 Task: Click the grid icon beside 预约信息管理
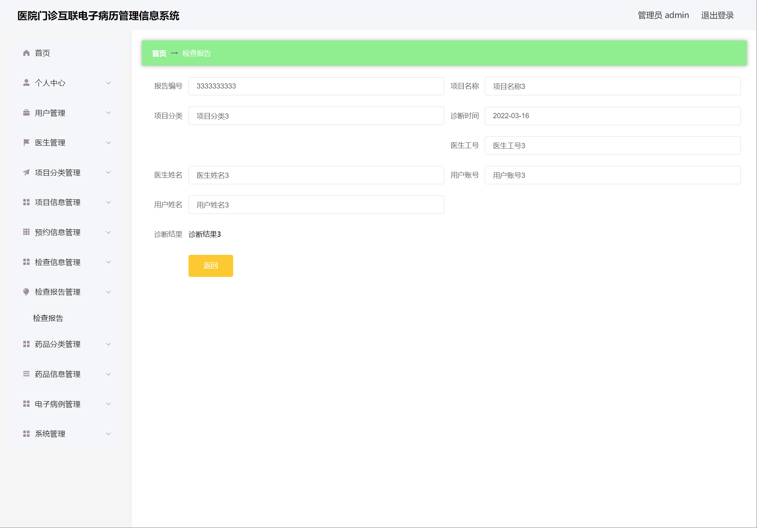26,232
